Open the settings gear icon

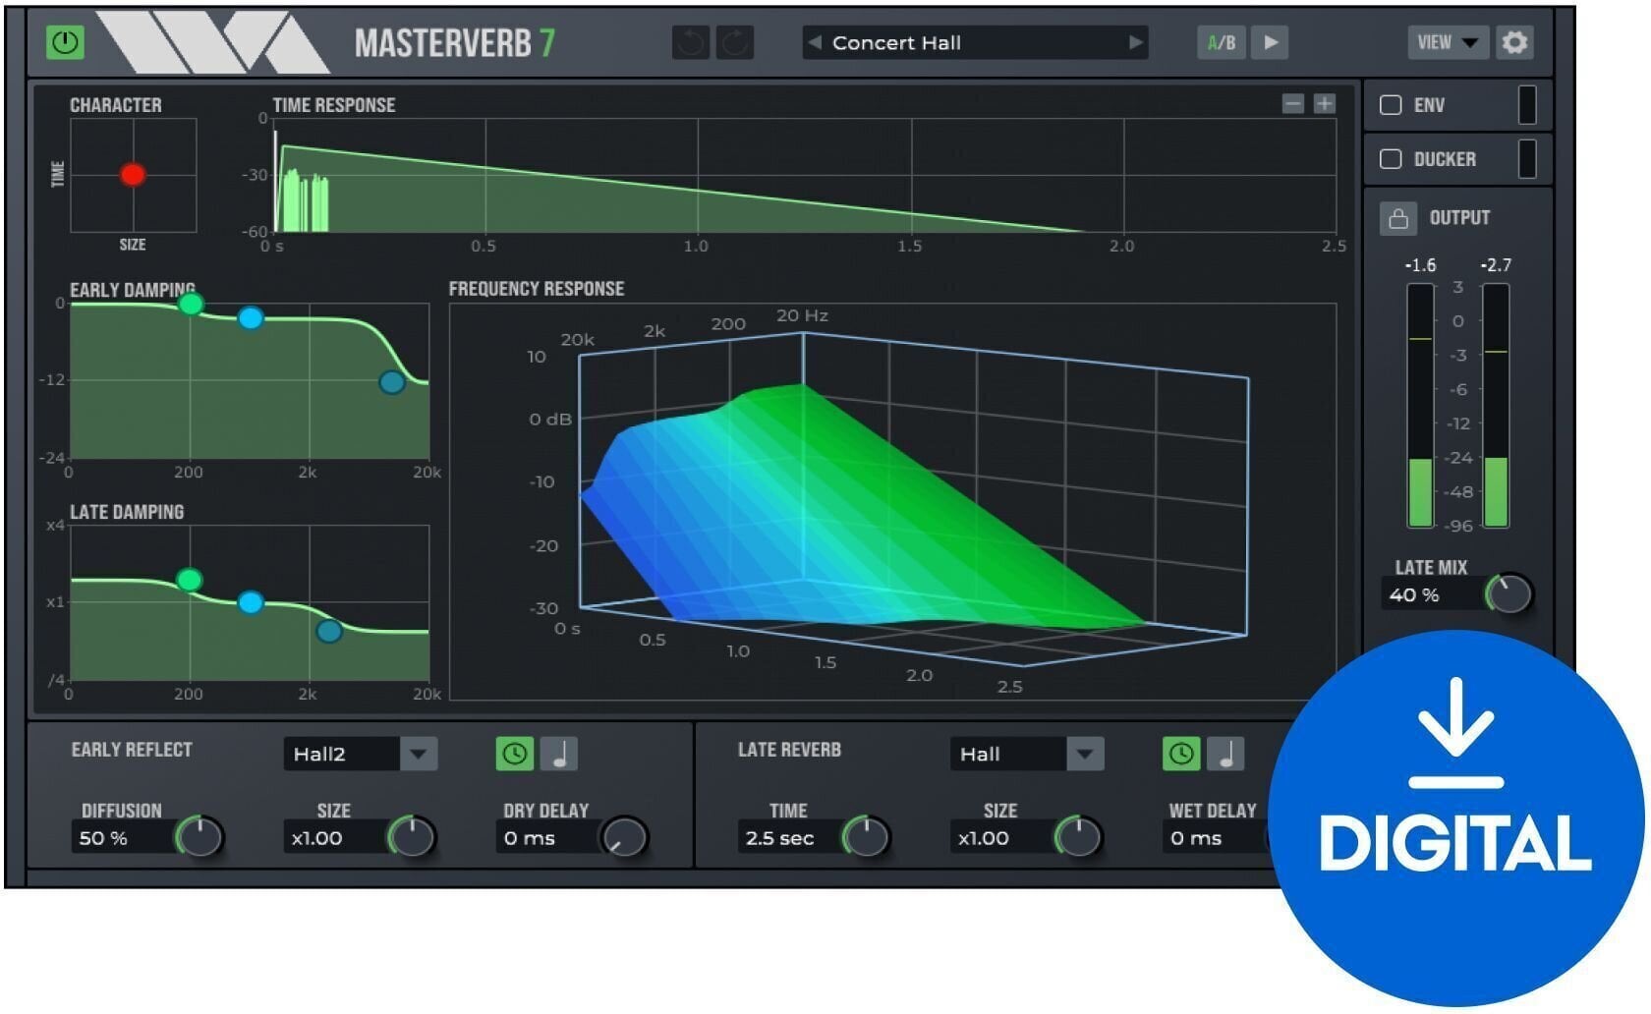coord(1514,42)
